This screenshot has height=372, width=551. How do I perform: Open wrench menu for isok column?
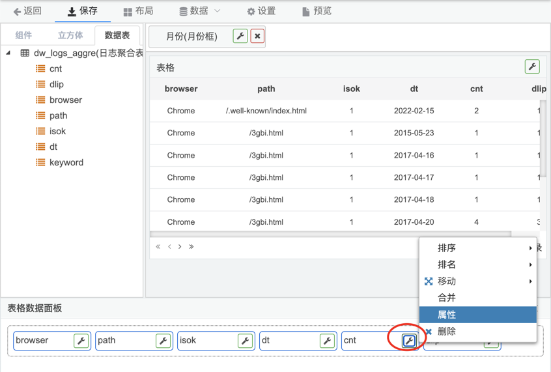pyautogui.click(x=246, y=341)
